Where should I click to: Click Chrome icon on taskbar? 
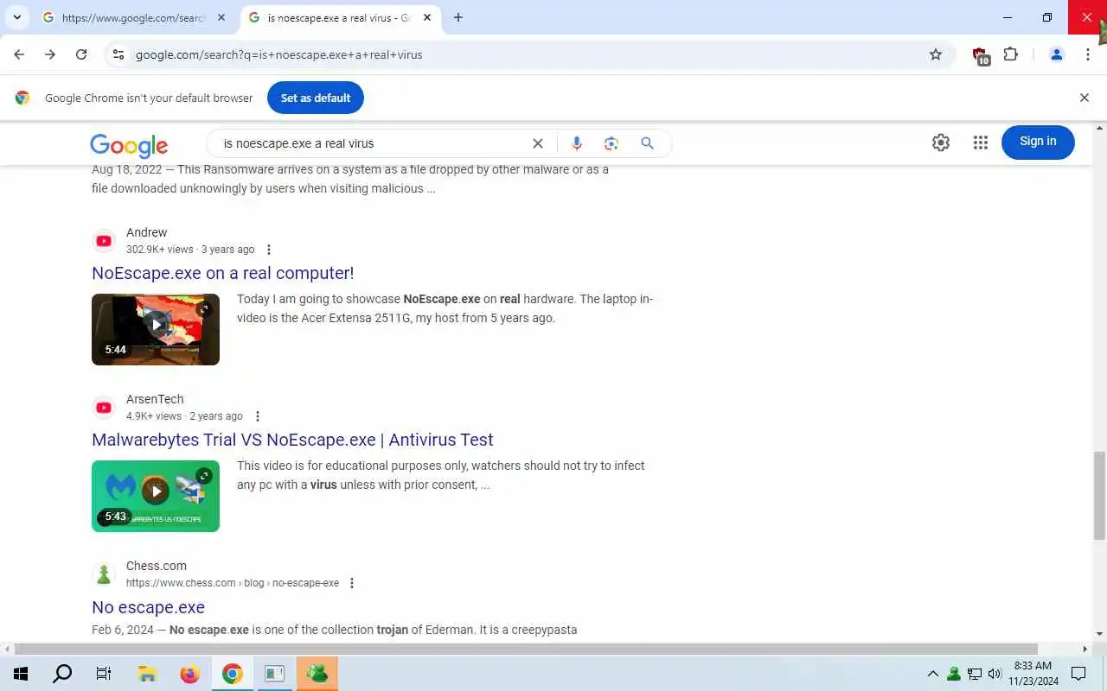tap(232, 674)
